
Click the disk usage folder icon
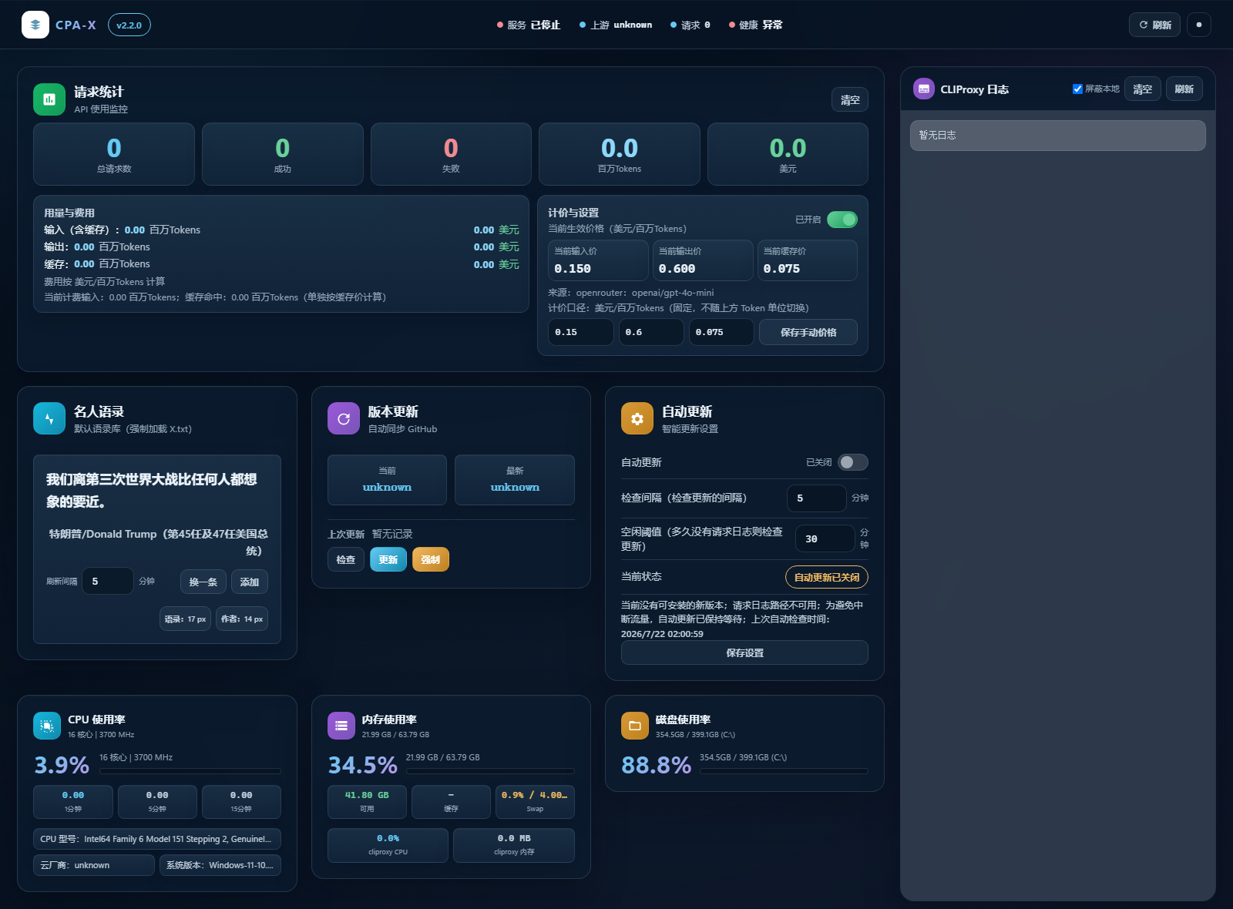coord(635,726)
